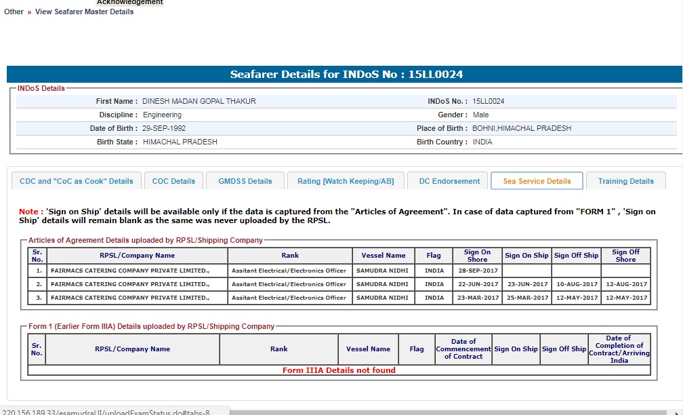The width and height of the screenshot is (683, 415).
Task: Click the Sea Service Details tab
Action: 537,181
